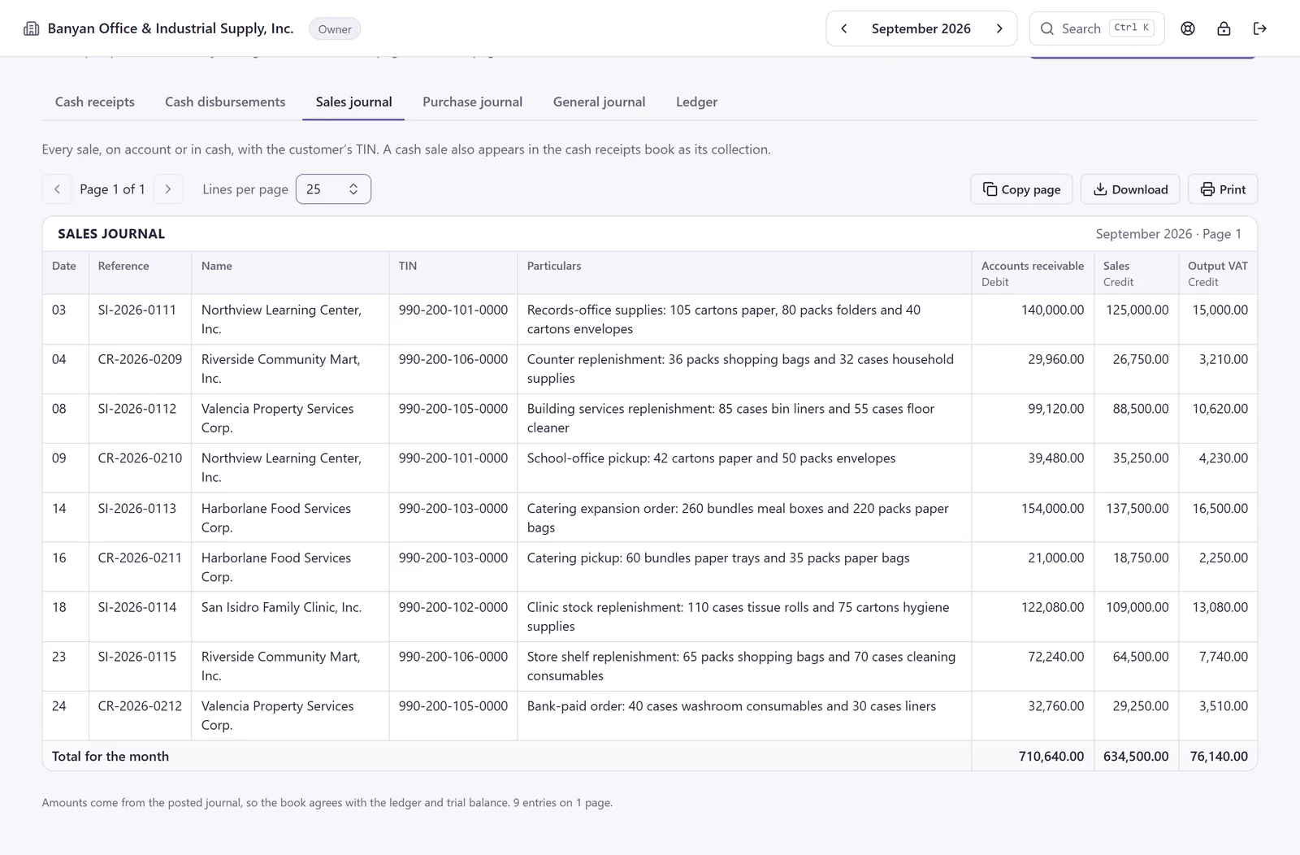
Task: Go to previous month arrow
Action: pos(844,28)
